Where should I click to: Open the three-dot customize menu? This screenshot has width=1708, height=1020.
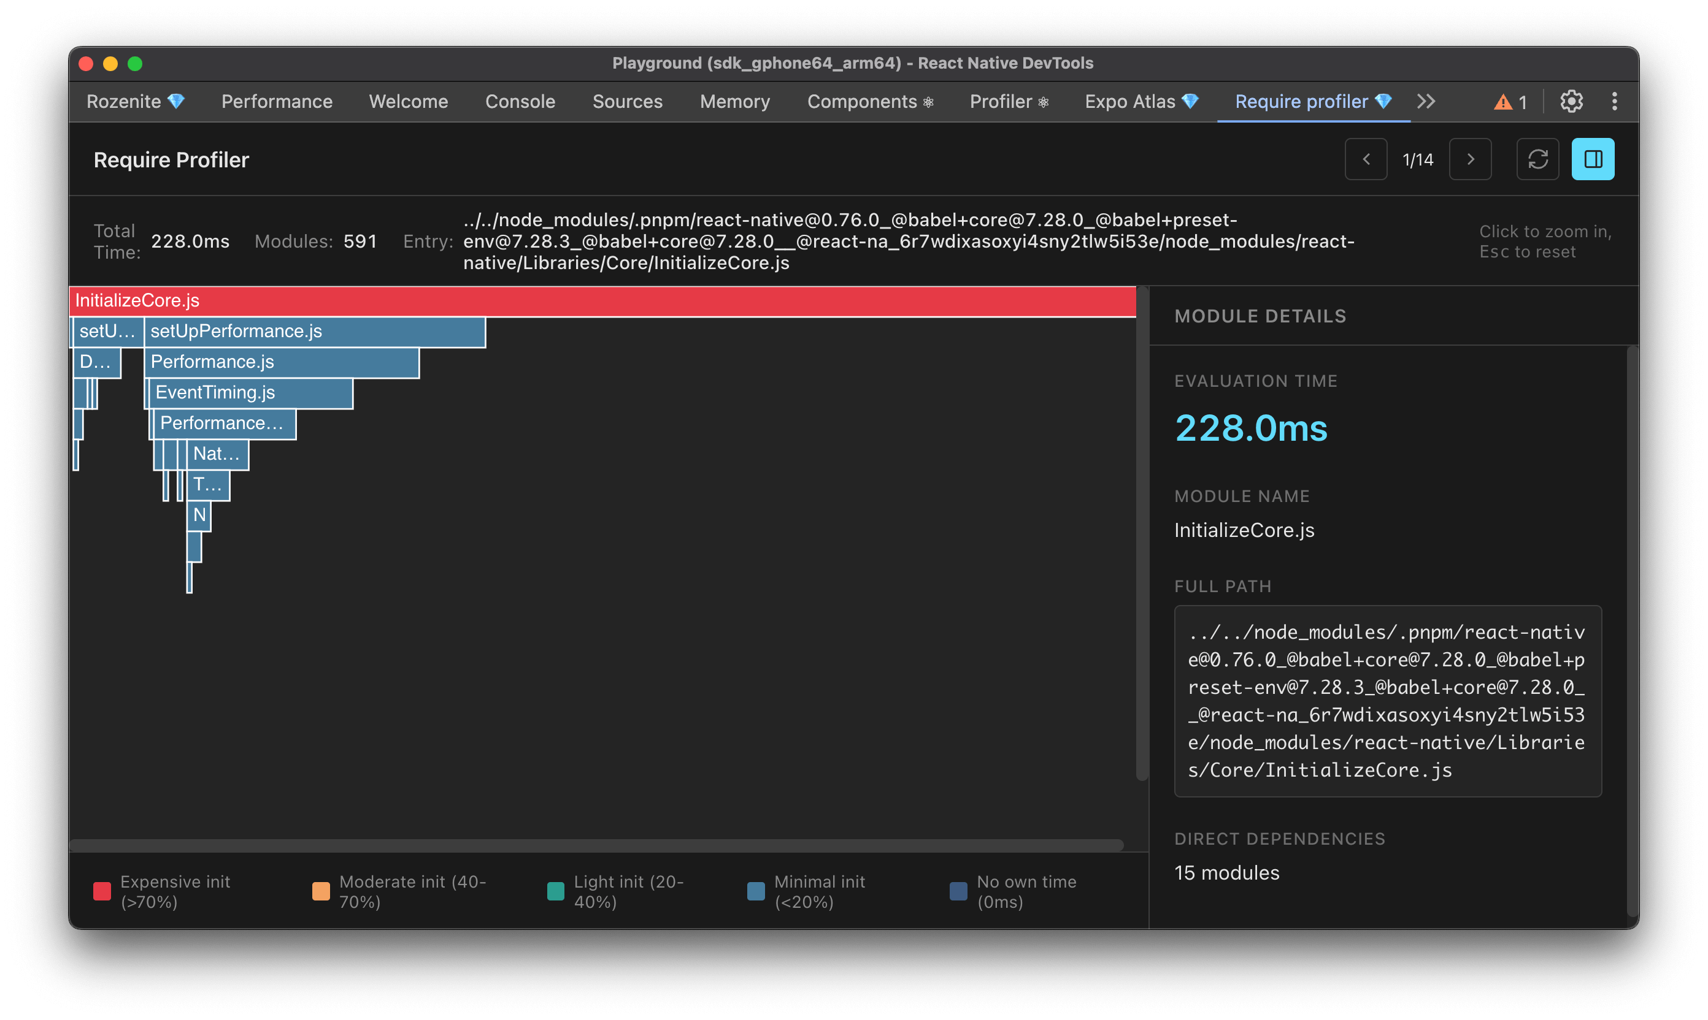1615,102
